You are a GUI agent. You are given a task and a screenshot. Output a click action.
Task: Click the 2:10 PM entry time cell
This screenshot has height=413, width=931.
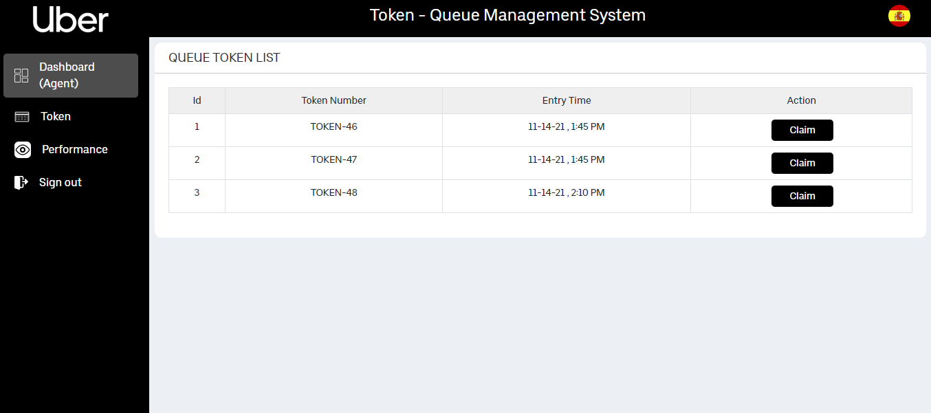point(566,192)
